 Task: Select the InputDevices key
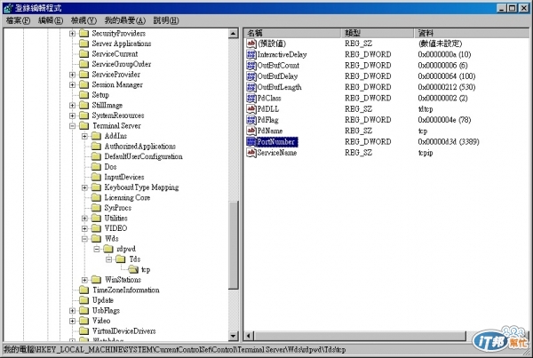pos(124,177)
